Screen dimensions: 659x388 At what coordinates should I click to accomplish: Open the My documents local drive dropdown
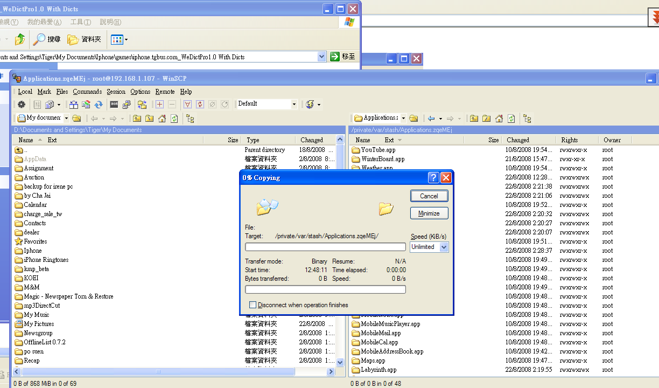(x=66, y=118)
